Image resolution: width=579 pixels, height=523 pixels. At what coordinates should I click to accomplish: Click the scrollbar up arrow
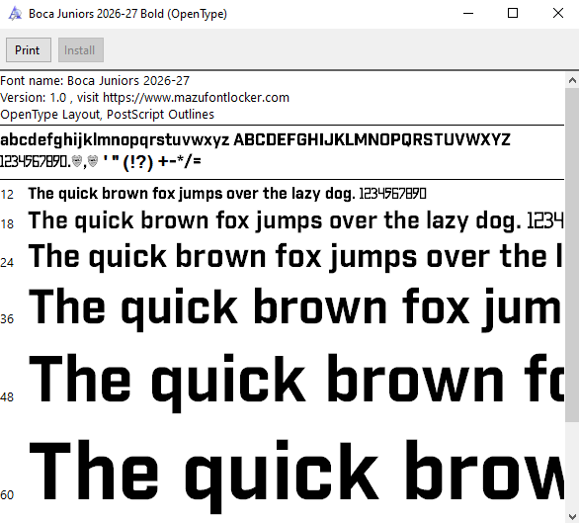coord(572,80)
